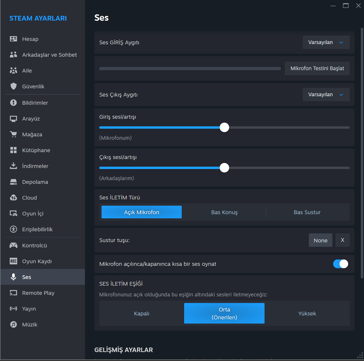The image size is (364, 361).
Task: Click the İndirmeler download arrow icon
Action: 13,166
